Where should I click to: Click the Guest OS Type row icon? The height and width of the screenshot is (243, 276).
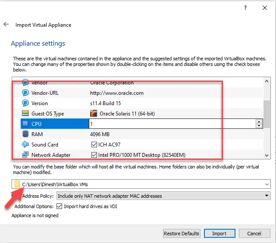pyautogui.click(x=25, y=113)
